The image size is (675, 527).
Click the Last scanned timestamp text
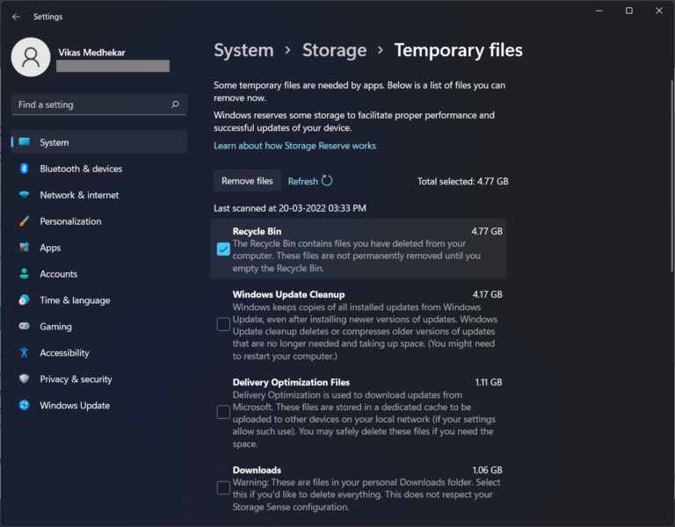tap(290, 209)
